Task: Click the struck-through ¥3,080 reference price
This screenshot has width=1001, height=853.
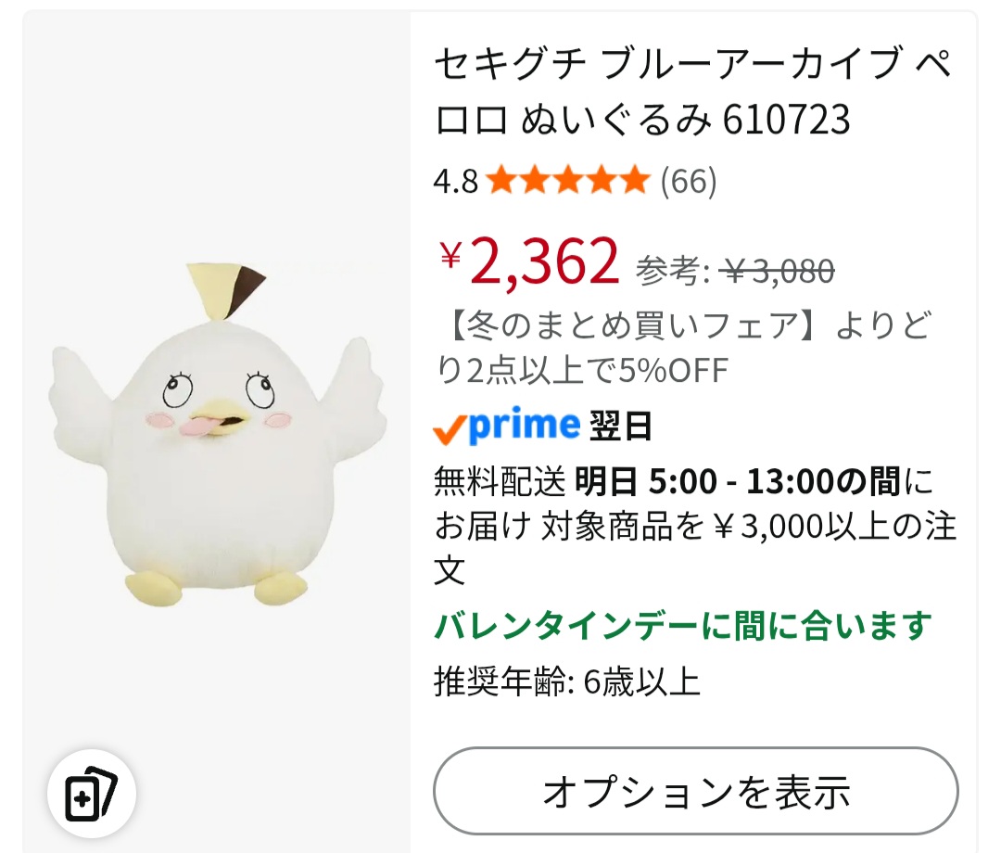Action: (777, 272)
